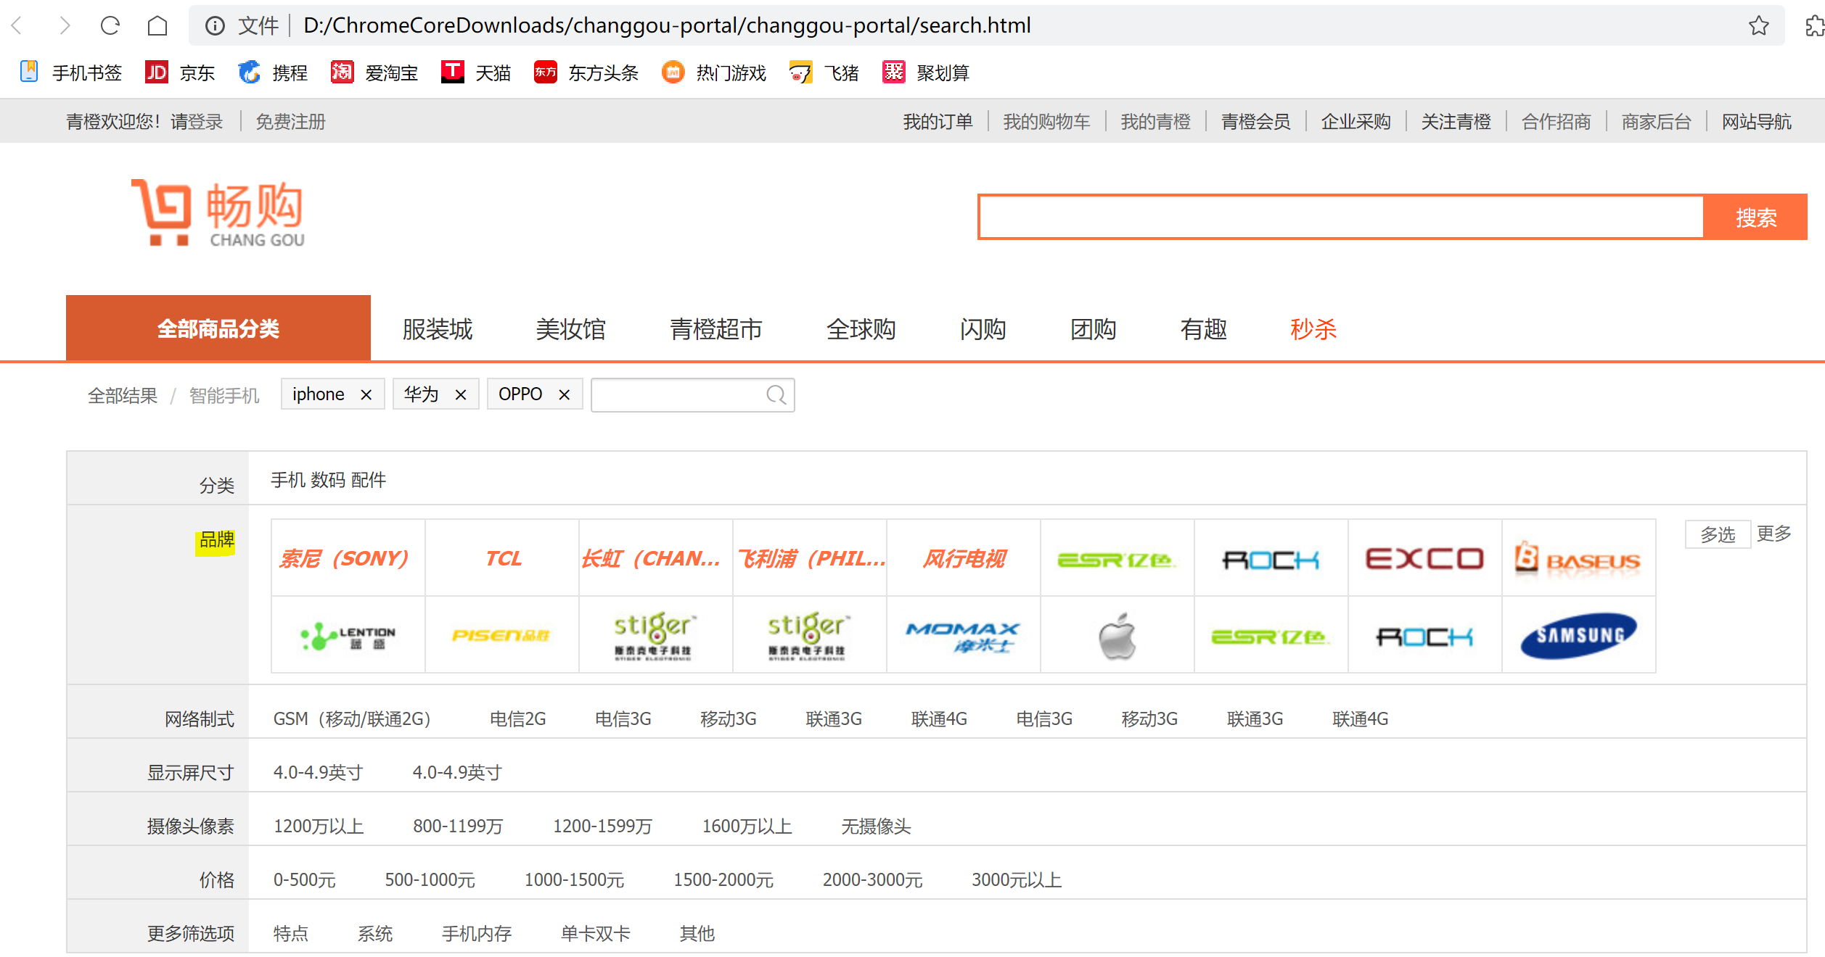Open the 飞猪 bookmark
This screenshot has height=957, width=1825.
point(824,72)
